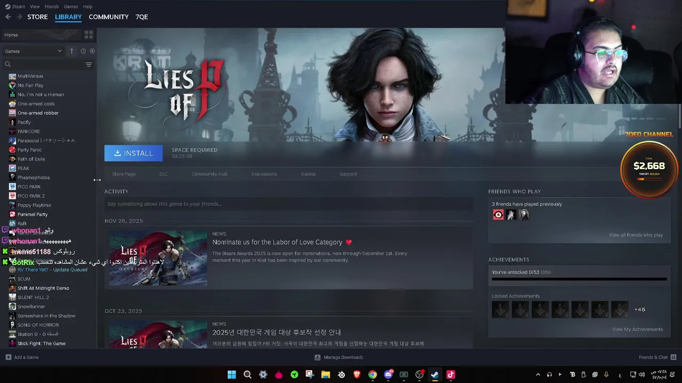Open the Discussions link

264,174
